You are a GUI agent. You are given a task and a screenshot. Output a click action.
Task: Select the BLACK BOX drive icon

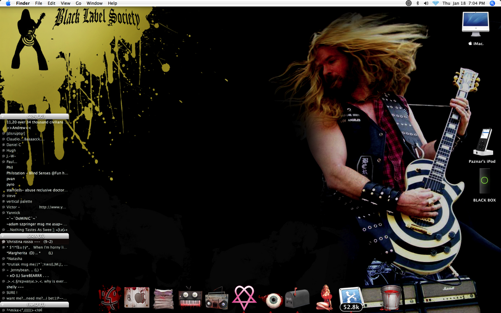coord(484,185)
